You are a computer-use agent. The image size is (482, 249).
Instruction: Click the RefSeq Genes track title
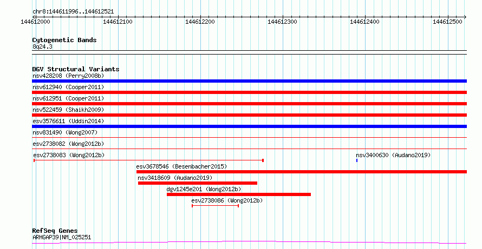(55, 231)
